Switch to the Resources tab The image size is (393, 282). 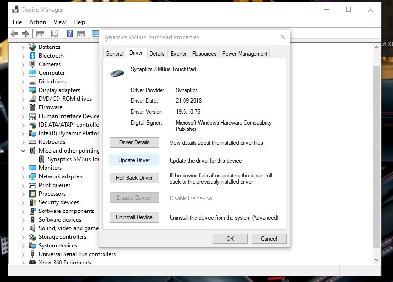point(204,53)
